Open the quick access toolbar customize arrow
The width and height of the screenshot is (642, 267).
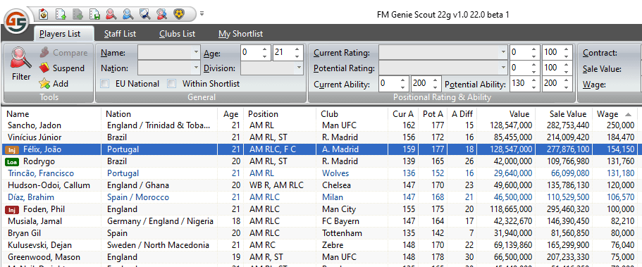(202, 14)
